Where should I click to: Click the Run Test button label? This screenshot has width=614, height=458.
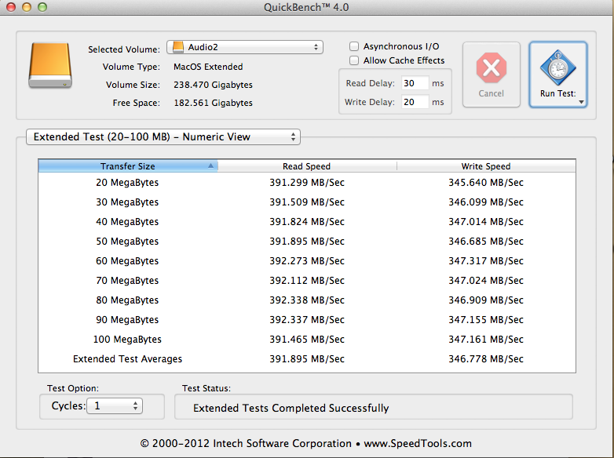[557, 93]
